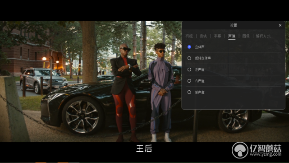Select the 单声道 mono radio circle
The height and width of the screenshot is (163, 289).
point(189,92)
